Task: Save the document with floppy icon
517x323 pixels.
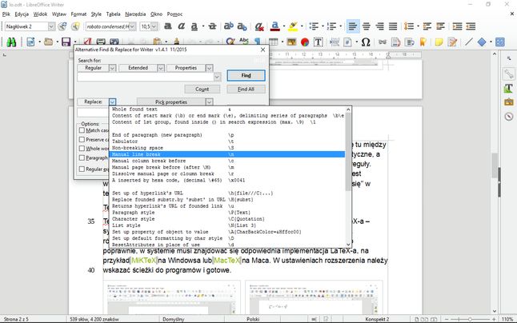Action: (x=66, y=42)
